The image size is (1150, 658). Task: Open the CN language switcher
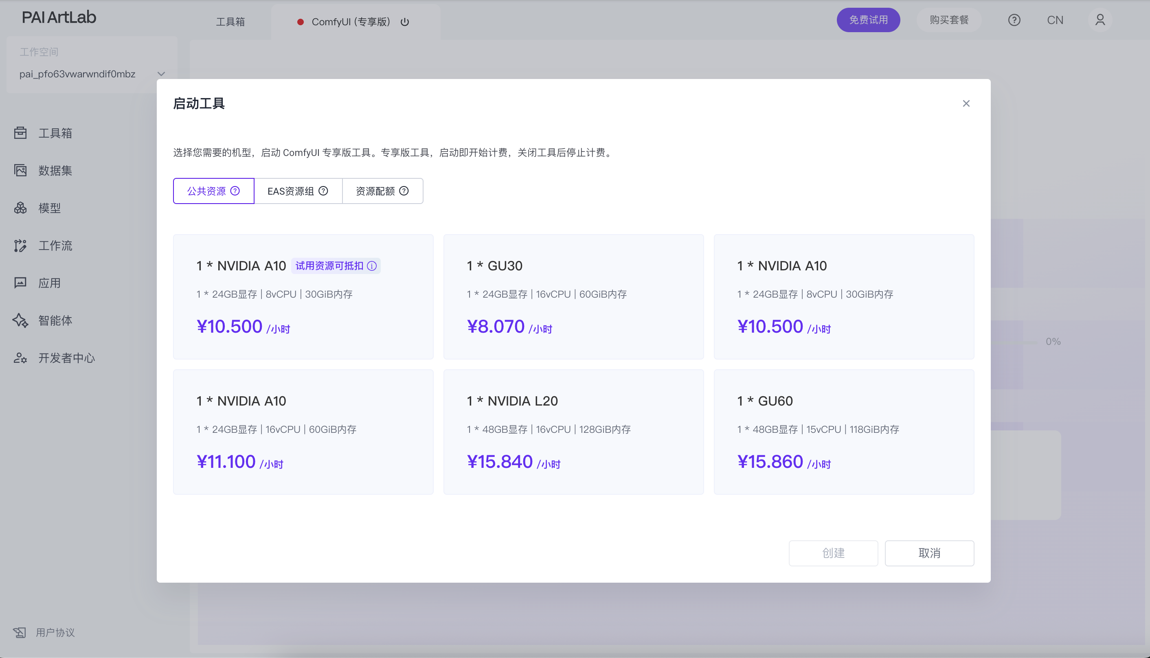pyautogui.click(x=1055, y=20)
